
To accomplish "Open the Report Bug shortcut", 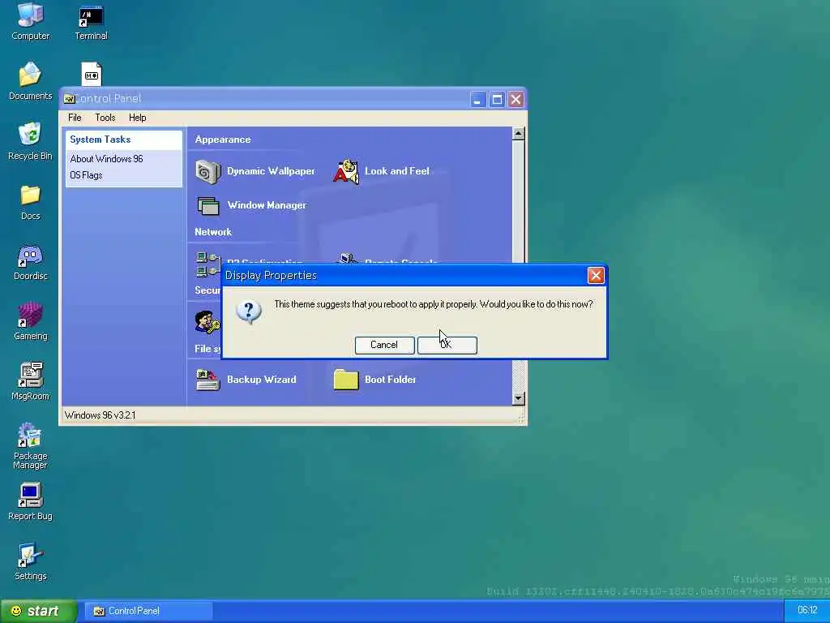I will click(30, 501).
